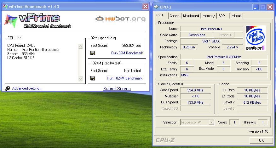Click the empty Brand ID field
This screenshot has width=276, height=148.
click(x=239, y=35)
